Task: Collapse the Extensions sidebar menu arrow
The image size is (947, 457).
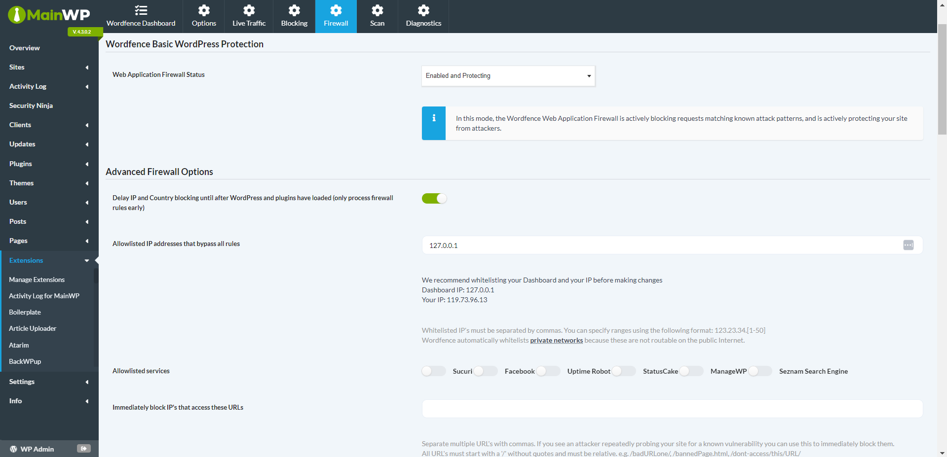Action: pyautogui.click(x=87, y=261)
